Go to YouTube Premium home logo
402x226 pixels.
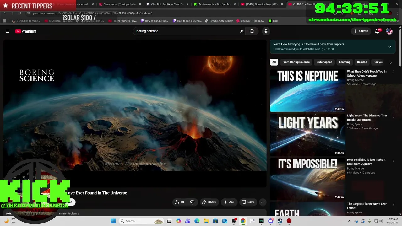(x=26, y=31)
